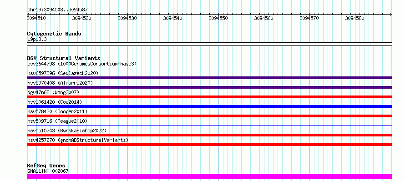Screen dimensions: 405x181
Task: Click the Cytogenetic Bands track heading
Action: 54,34
